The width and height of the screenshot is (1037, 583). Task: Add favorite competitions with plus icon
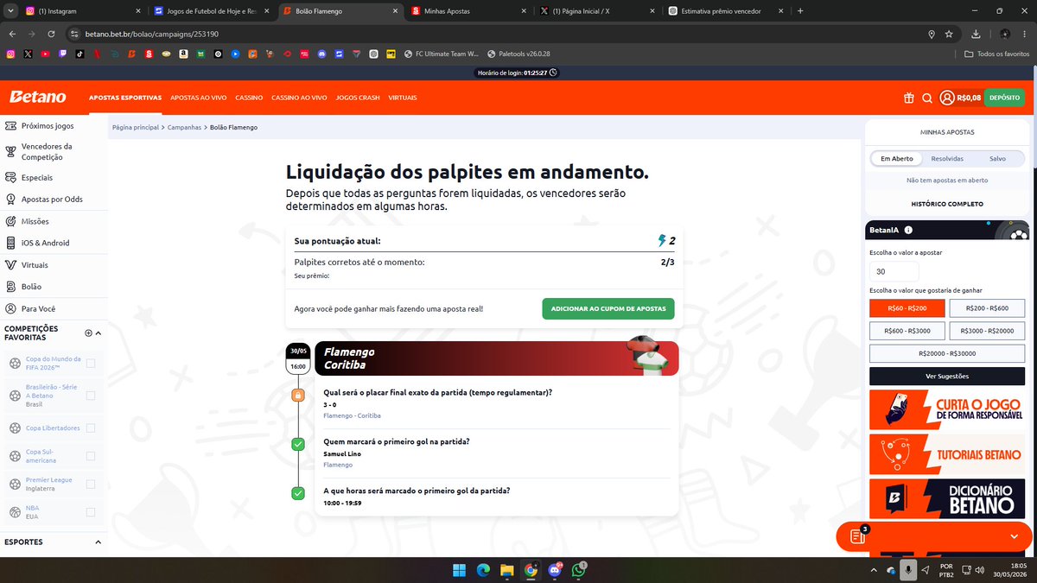88,333
